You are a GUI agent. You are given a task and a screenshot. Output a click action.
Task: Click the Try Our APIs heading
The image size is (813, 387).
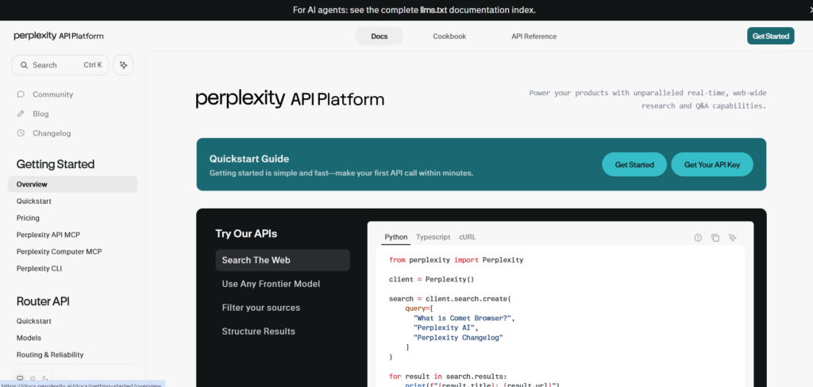pos(246,234)
